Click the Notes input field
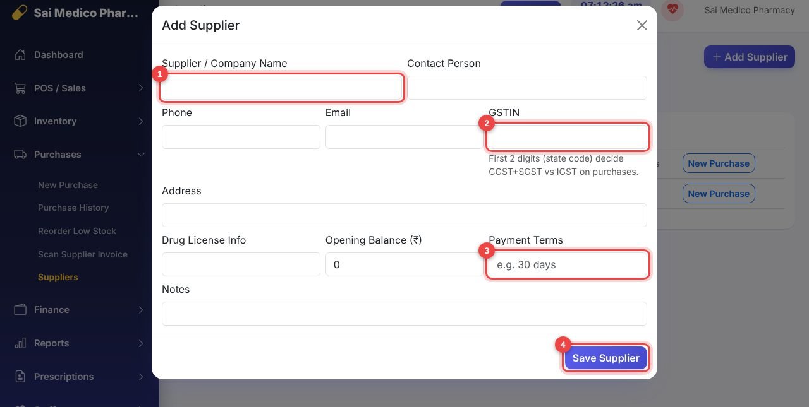This screenshot has width=809, height=407. [404, 314]
